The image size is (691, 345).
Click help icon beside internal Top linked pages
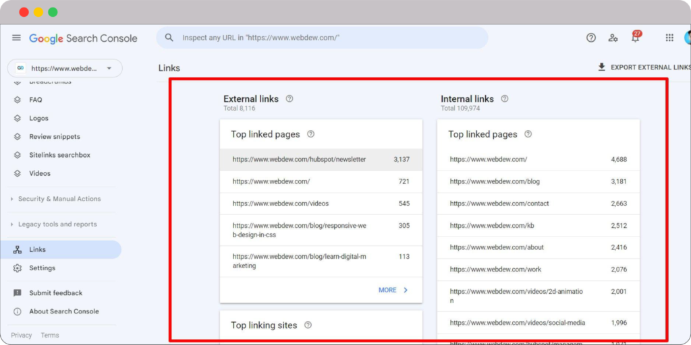[528, 134]
